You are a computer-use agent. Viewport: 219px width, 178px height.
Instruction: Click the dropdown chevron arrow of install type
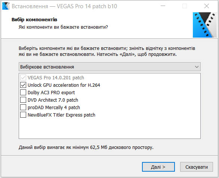tap(197, 67)
